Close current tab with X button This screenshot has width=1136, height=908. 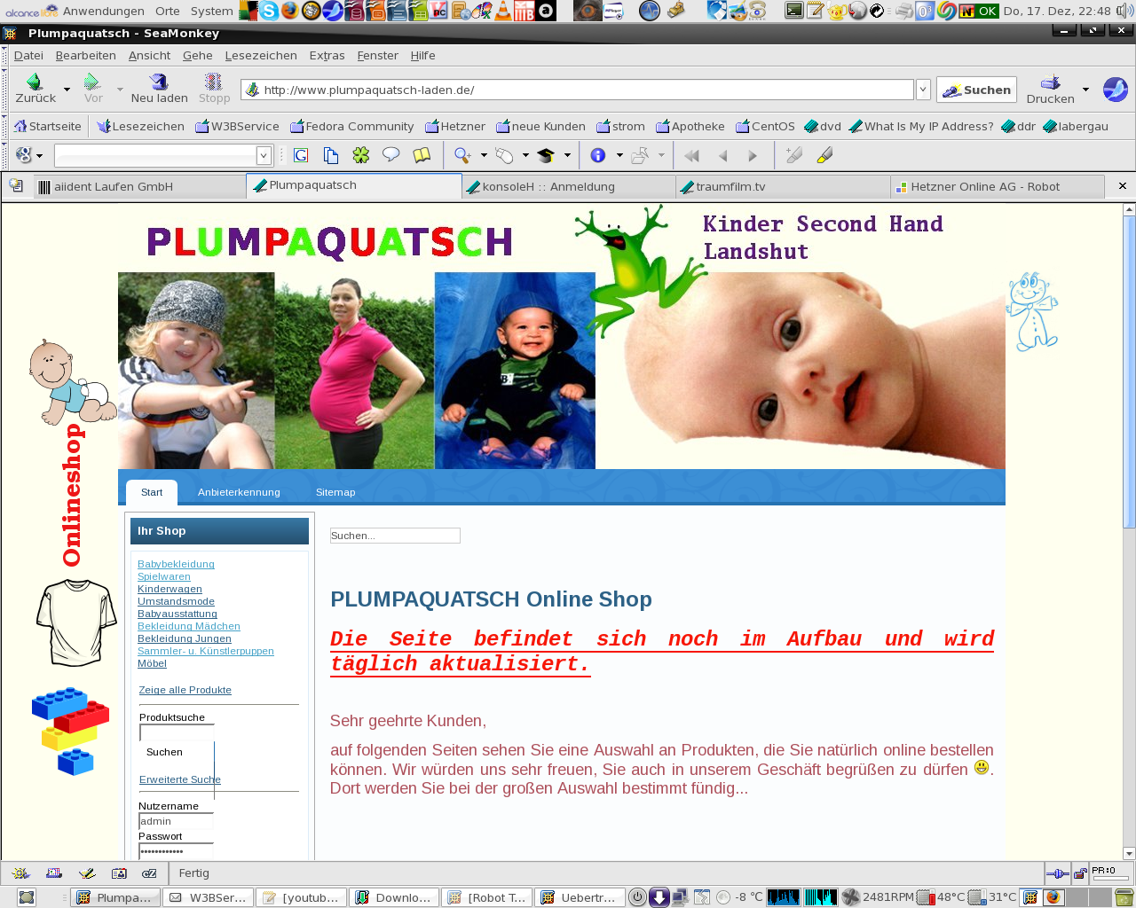pos(1122,186)
